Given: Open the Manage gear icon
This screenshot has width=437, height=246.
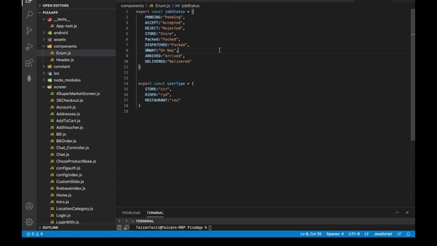Looking at the screenshot, I should click(x=29, y=222).
